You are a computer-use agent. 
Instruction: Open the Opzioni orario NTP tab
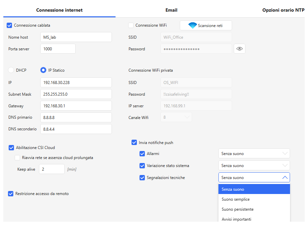[283, 10]
